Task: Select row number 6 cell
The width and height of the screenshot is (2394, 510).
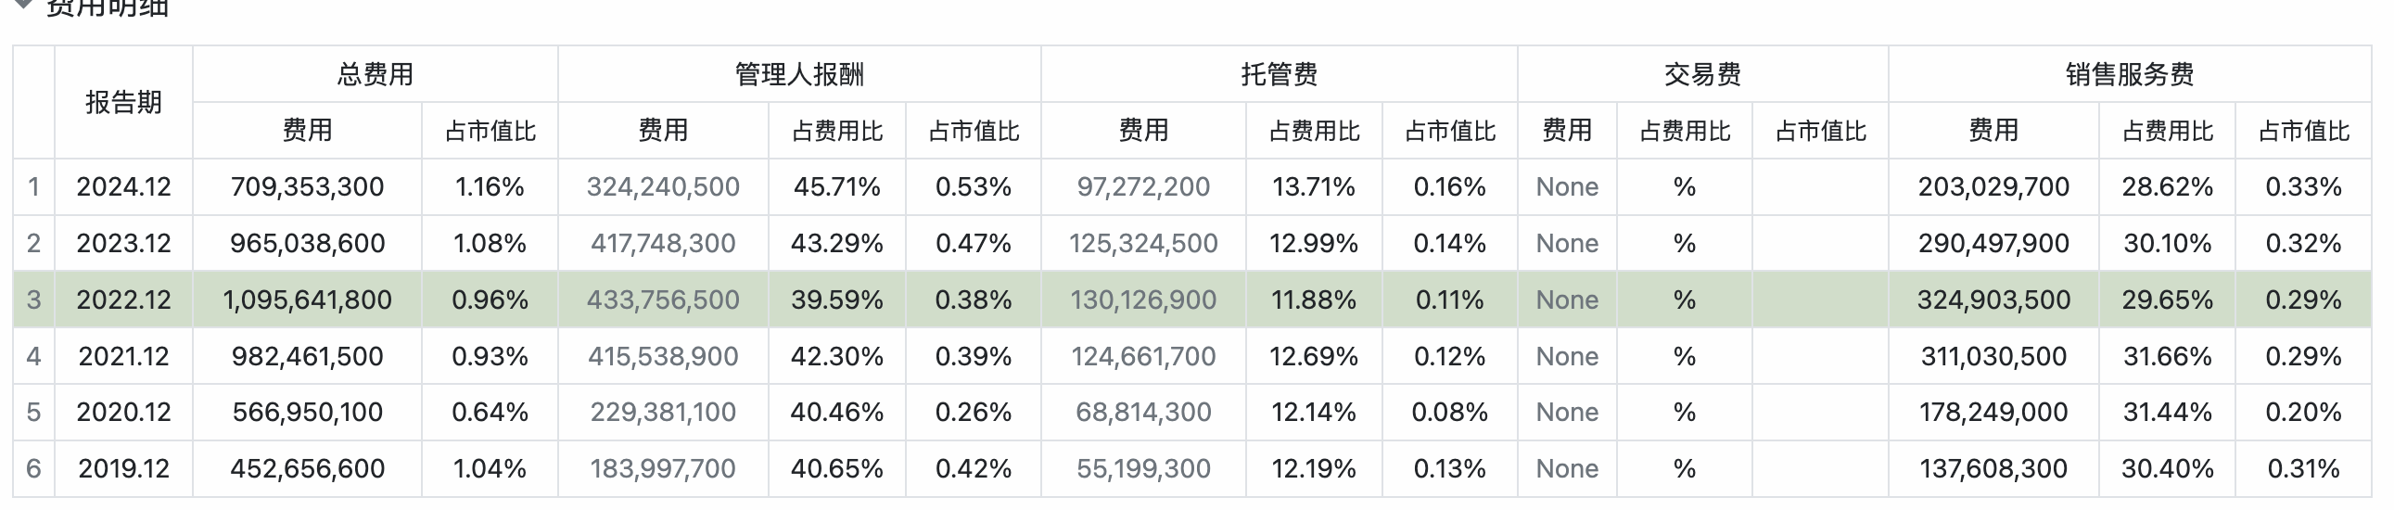Action: pyautogui.click(x=33, y=469)
